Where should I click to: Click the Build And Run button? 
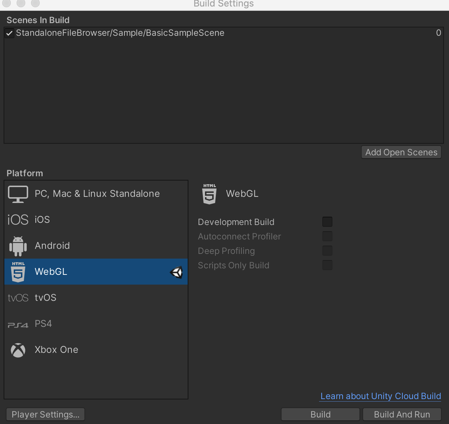pos(402,414)
